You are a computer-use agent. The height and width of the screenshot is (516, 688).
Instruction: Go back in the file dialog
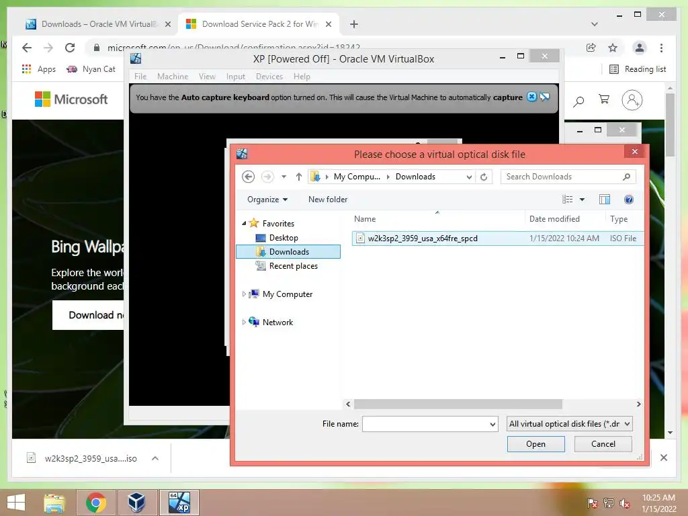(249, 177)
